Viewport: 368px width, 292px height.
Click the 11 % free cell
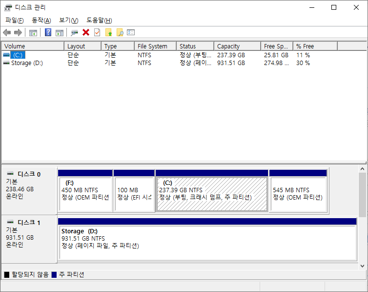pos(303,55)
